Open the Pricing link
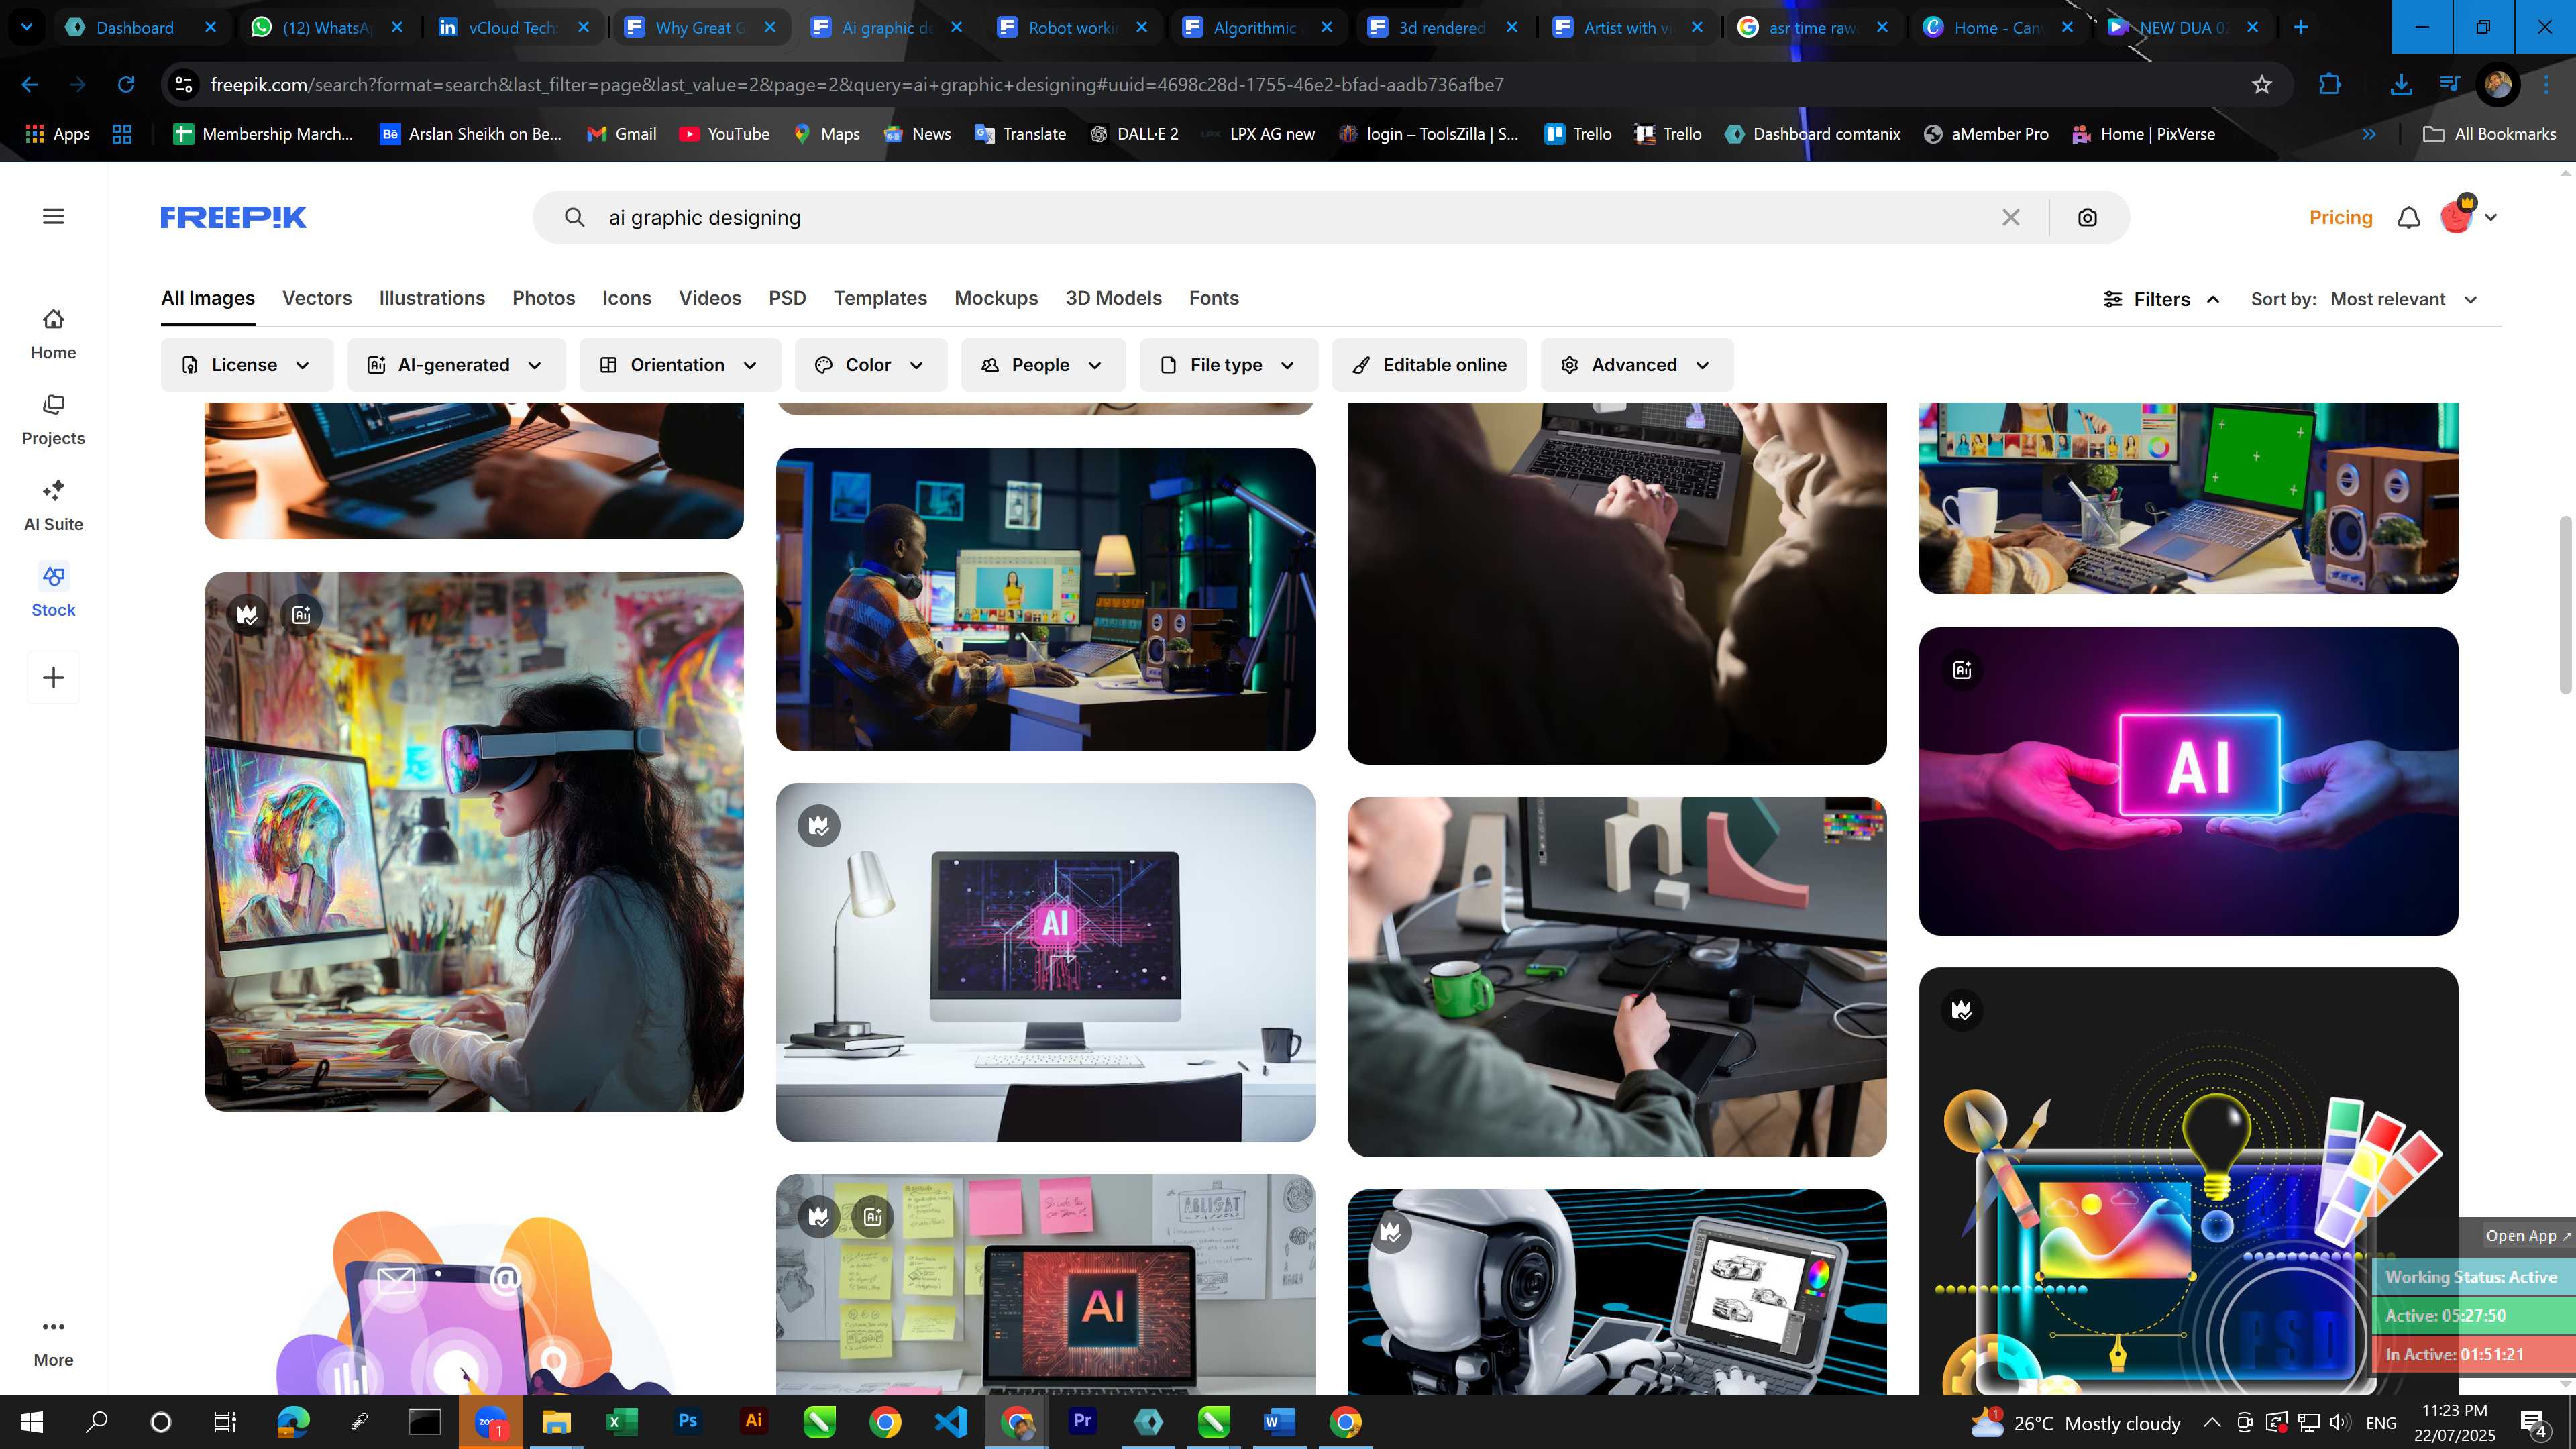2576x1449 pixels. [2340, 217]
